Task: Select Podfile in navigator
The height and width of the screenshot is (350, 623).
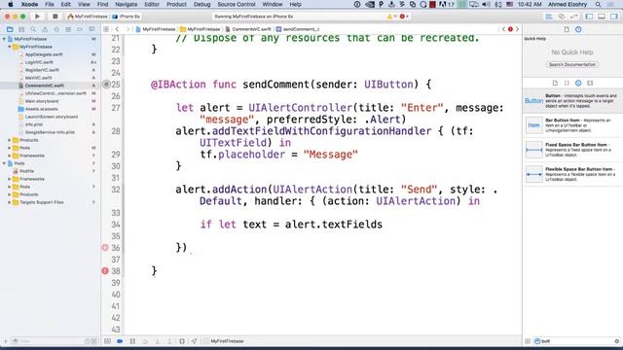Action: (26, 171)
